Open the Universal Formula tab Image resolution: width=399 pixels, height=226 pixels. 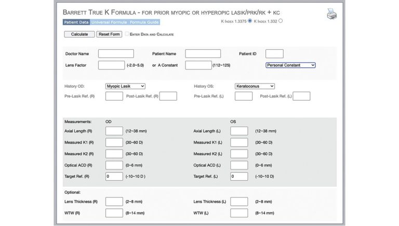click(x=109, y=22)
